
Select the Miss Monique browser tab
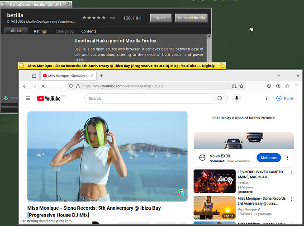click(68, 76)
